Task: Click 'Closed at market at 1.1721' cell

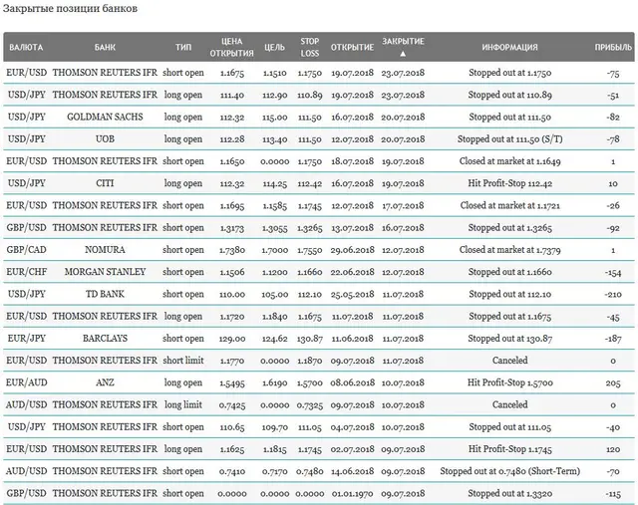Action: pos(509,206)
